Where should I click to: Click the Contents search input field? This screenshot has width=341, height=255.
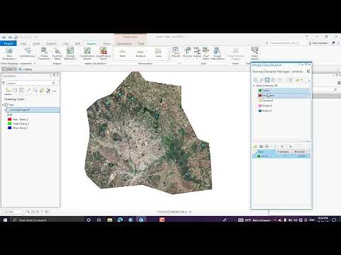[x=30, y=83]
